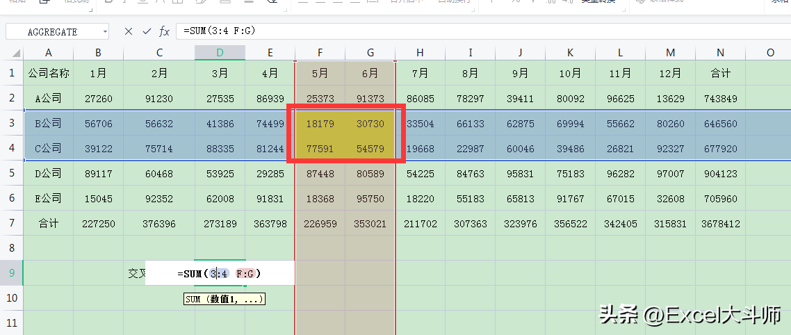Click the 5月 header cell
The width and height of the screenshot is (791, 335).
point(320,73)
